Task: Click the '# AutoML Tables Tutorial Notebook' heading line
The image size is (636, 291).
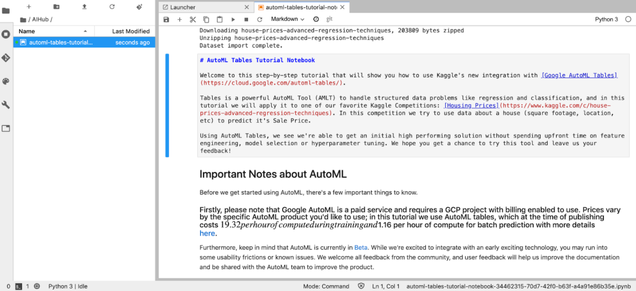Action: [257, 60]
